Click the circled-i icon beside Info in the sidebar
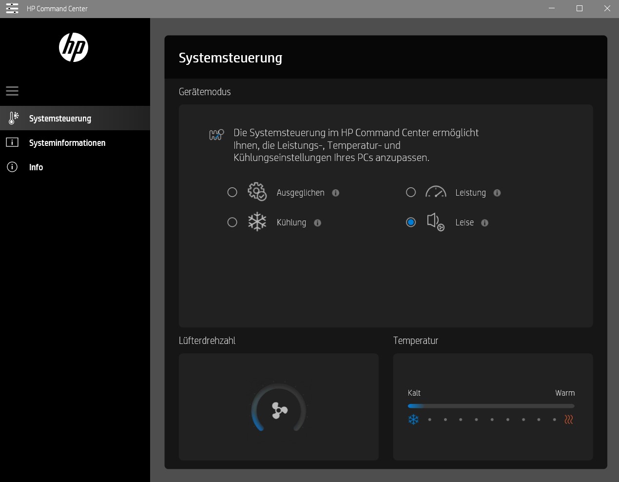Viewport: 619px width, 482px height. [x=12, y=167]
